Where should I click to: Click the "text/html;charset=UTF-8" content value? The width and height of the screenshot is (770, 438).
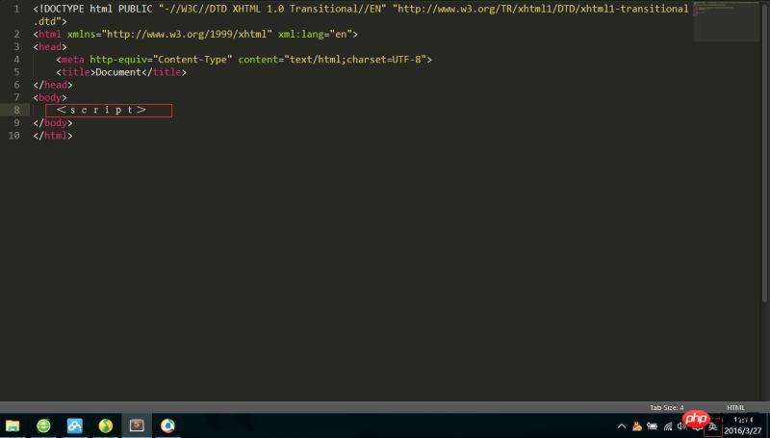pos(353,60)
